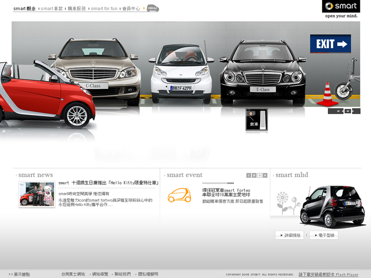Open the 環保冠軍車 smart fortwo event headline
The image size is (371, 278).
pyautogui.click(x=226, y=192)
